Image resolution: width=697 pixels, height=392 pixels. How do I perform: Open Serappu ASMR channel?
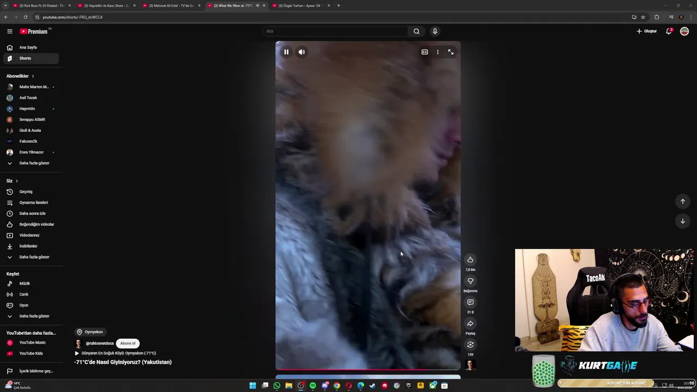[x=30, y=120]
